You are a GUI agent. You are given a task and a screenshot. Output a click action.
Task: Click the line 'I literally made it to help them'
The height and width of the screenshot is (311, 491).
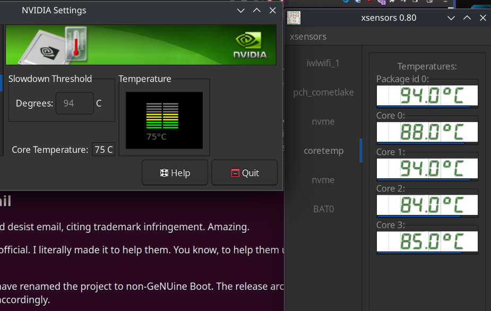100,250
